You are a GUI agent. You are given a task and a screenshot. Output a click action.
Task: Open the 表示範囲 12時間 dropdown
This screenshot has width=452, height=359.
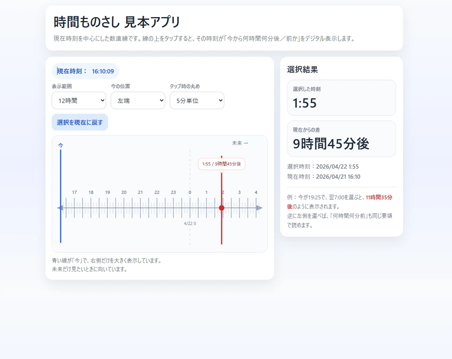tap(79, 101)
